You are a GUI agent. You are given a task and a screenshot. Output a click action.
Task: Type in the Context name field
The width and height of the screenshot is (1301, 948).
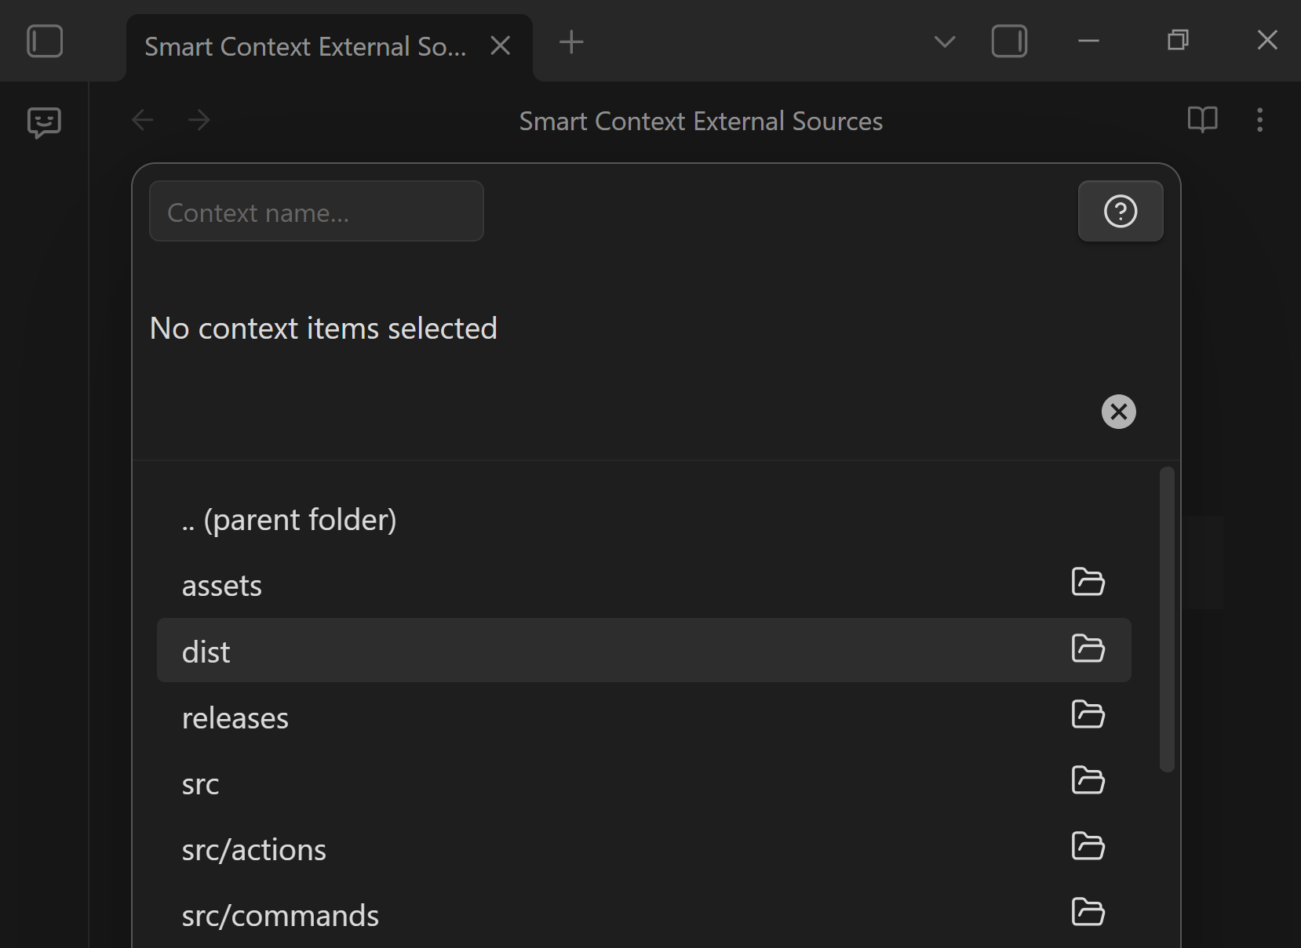coord(316,212)
